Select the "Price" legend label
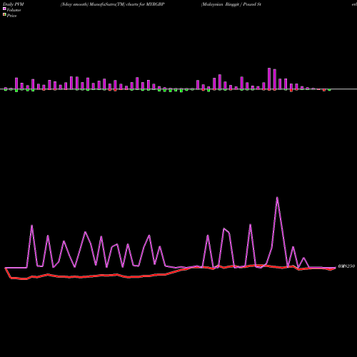This screenshot has height=357, width=357. tap(11, 16)
